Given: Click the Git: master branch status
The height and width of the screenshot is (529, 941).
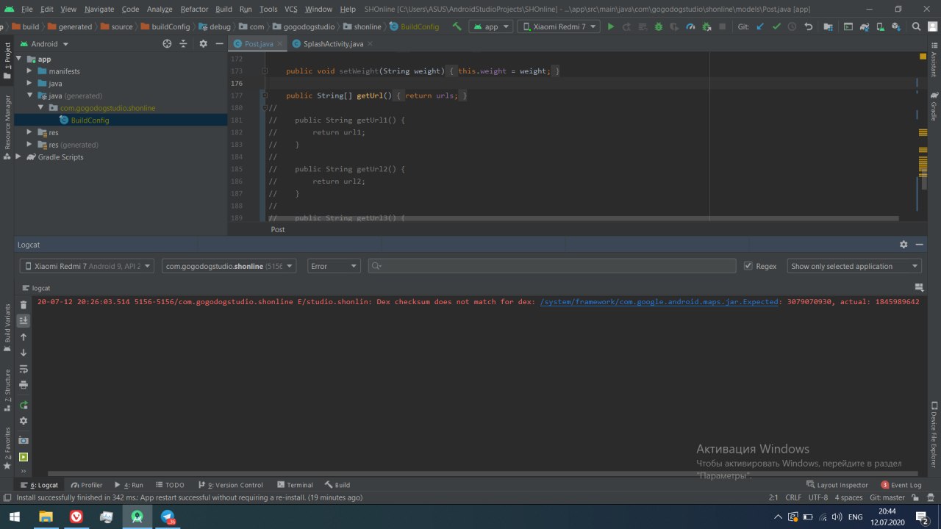Looking at the screenshot, I should [x=887, y=497].
